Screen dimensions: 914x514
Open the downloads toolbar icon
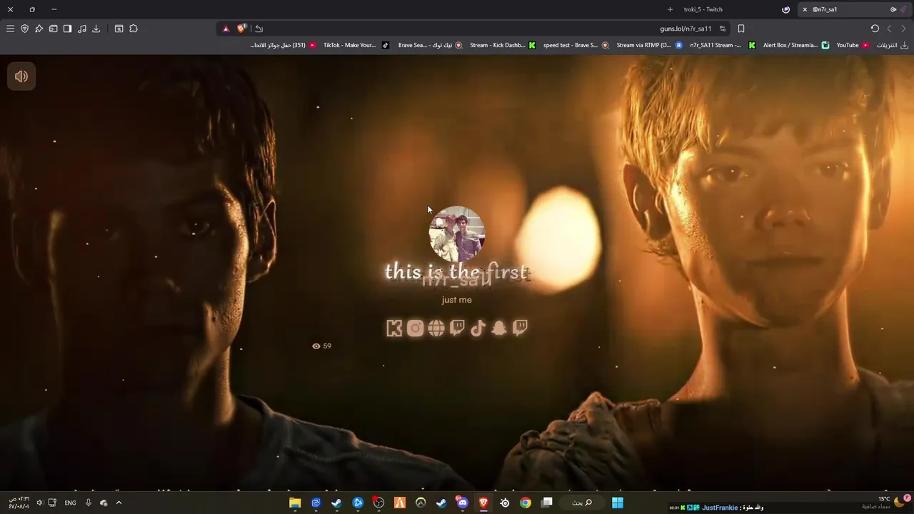click(x=96, y=29)
